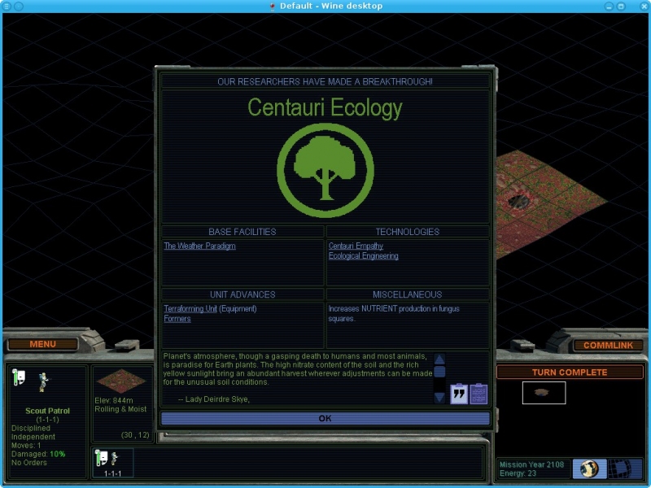Follow the Centauri Empathy technology link
This screenshot has height=488, width=651.
pos(356,246)
